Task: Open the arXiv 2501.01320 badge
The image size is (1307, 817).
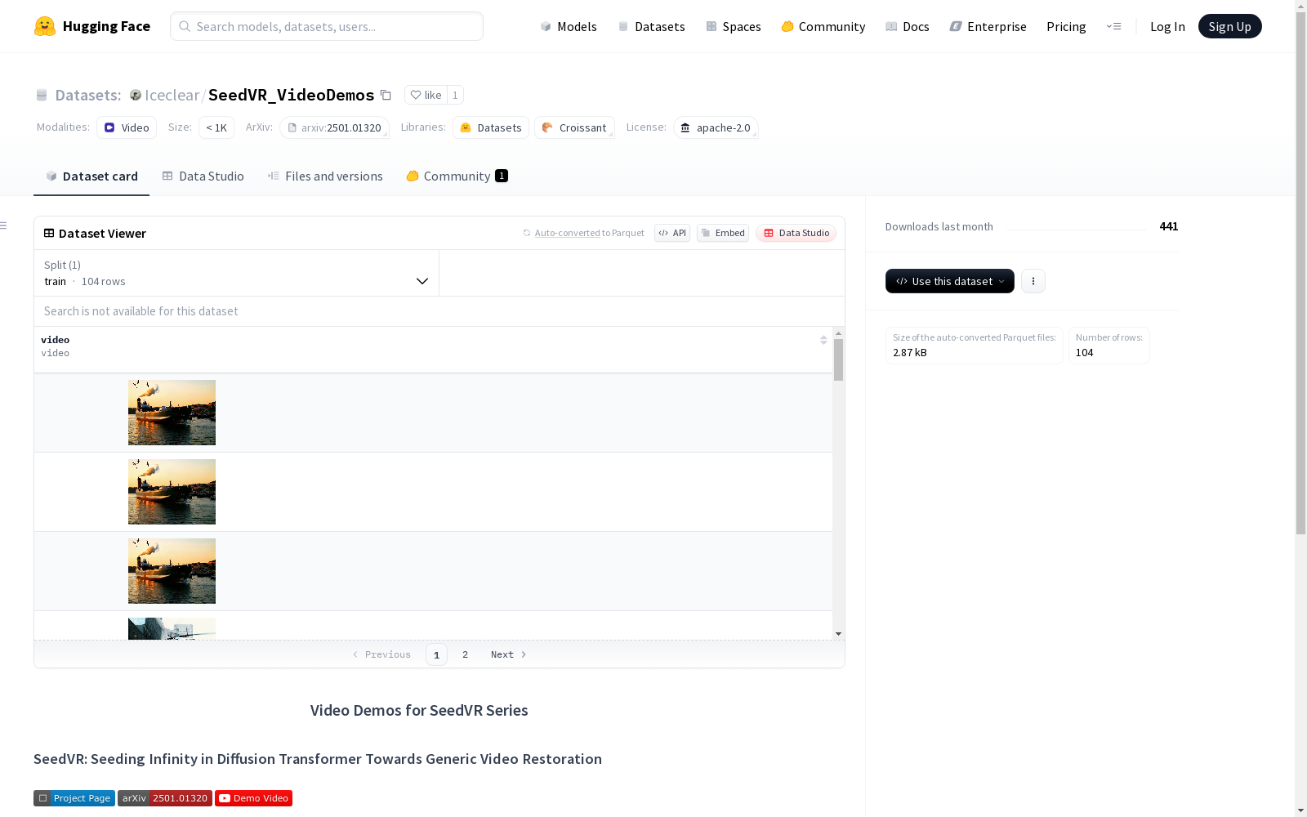Action: coord(165,798)
